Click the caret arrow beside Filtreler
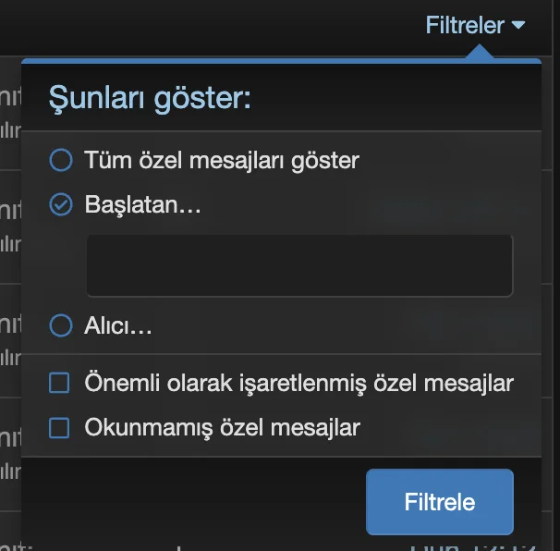The width and height of the screenshot is (560, 551). click(x=518, y=26)
